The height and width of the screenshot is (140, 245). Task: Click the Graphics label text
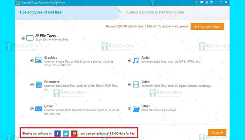click(51, 58)
